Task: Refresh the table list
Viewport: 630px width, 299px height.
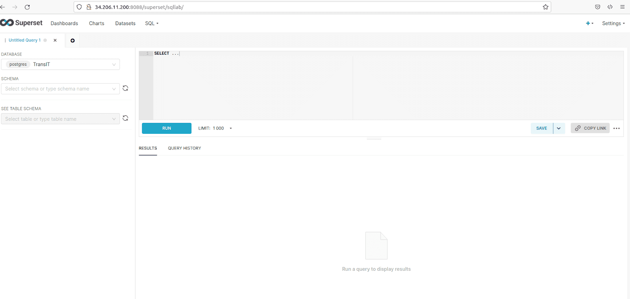Action: [x=125, y=118]
